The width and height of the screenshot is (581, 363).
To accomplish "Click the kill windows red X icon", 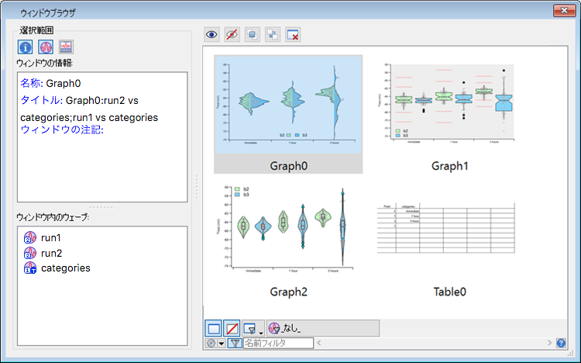I will (293, 35).
